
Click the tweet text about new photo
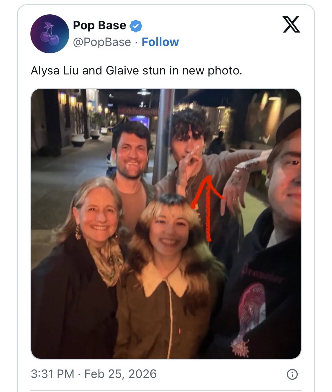coord(136,71)
